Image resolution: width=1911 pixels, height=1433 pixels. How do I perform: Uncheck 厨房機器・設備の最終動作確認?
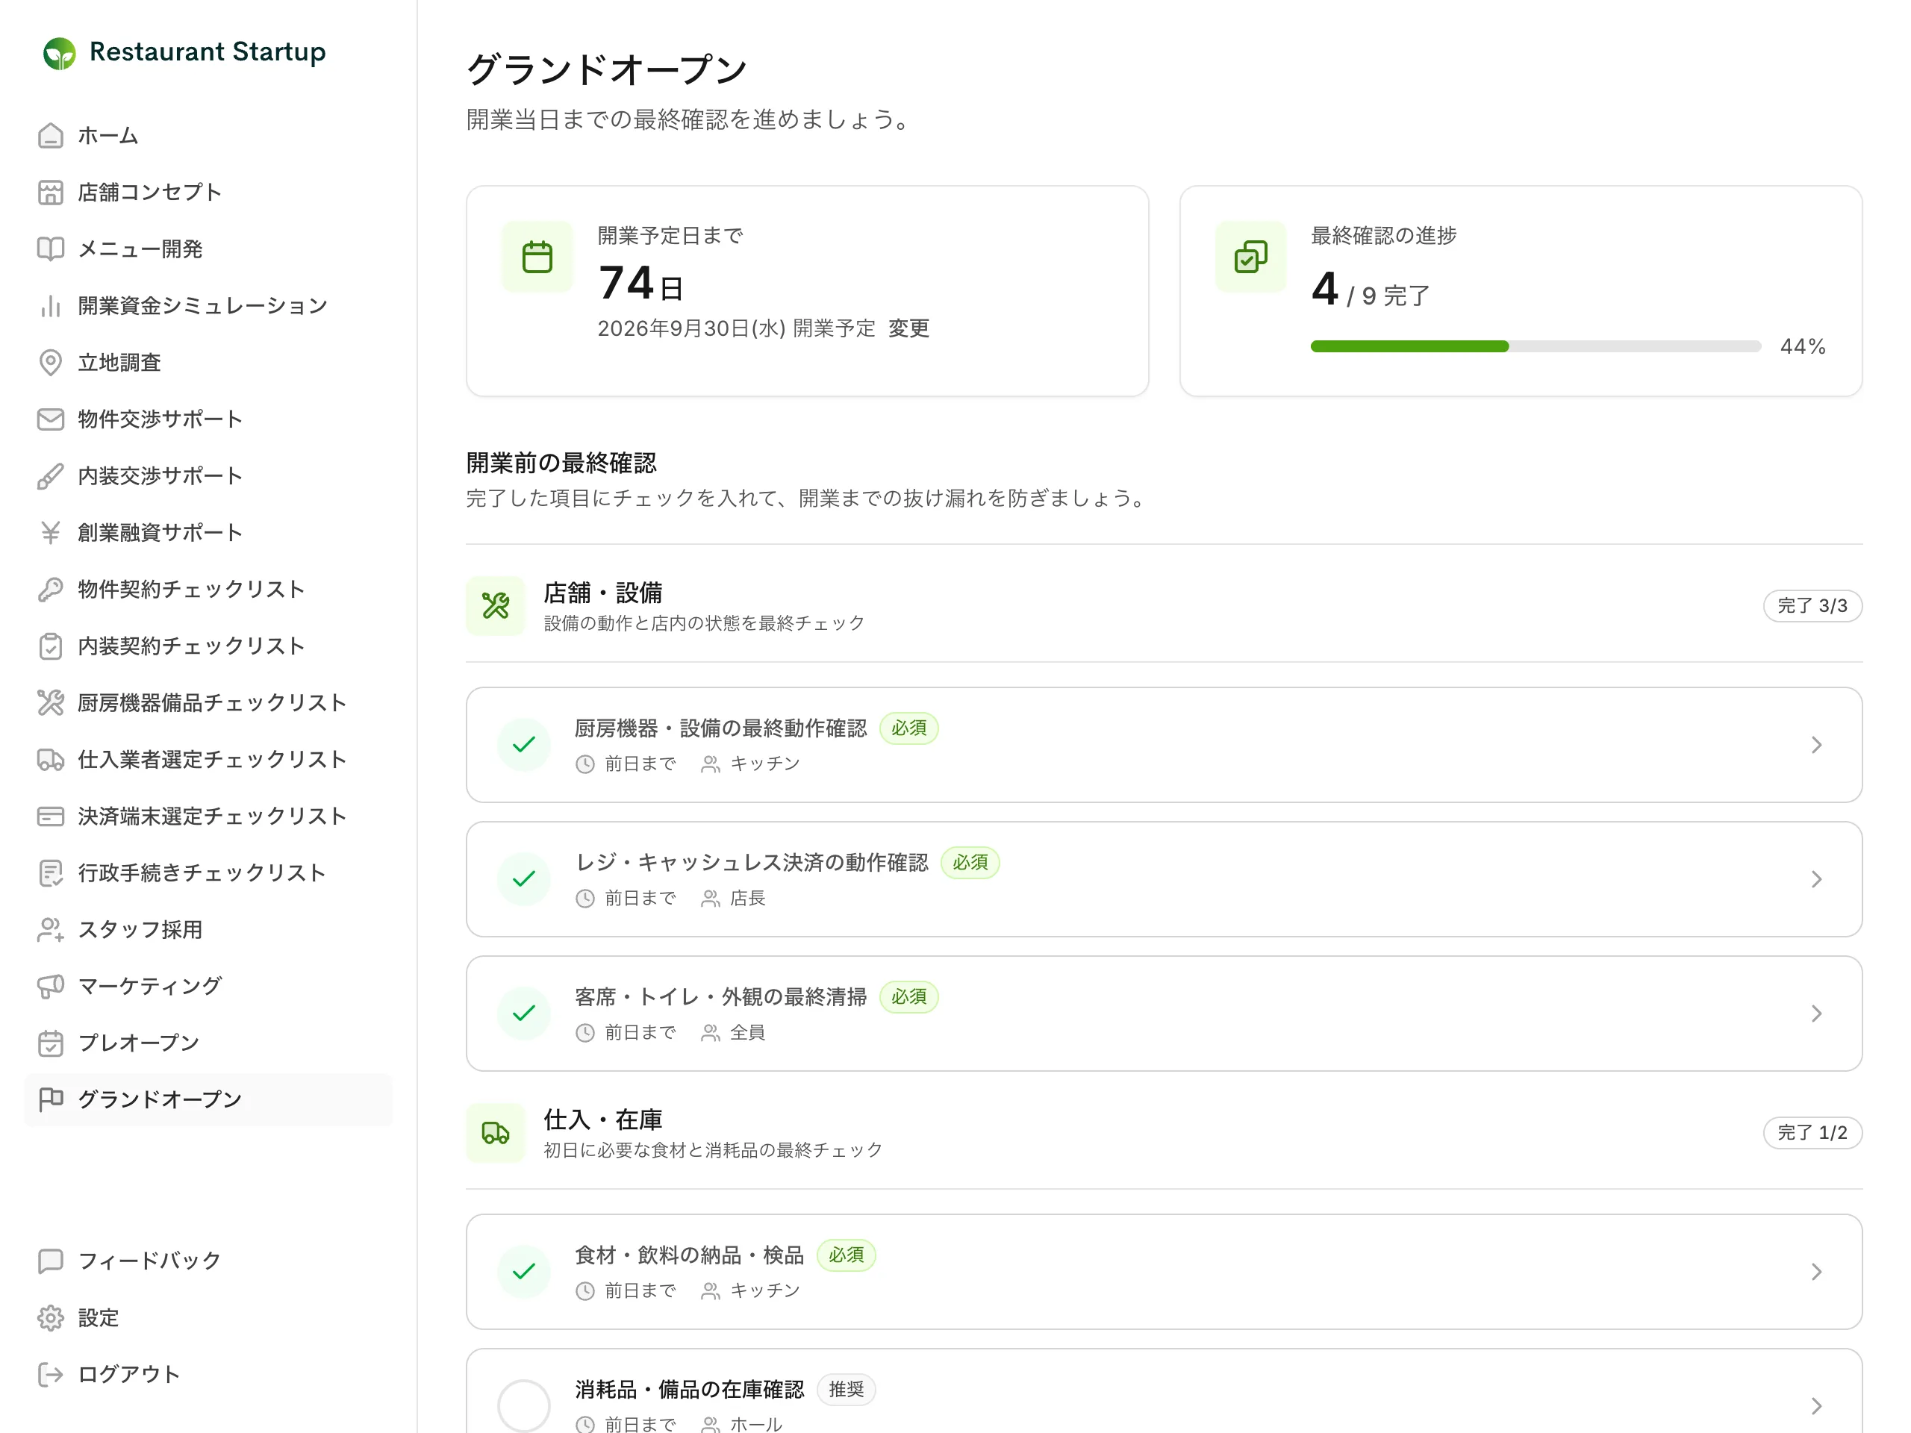pos(523,745)
